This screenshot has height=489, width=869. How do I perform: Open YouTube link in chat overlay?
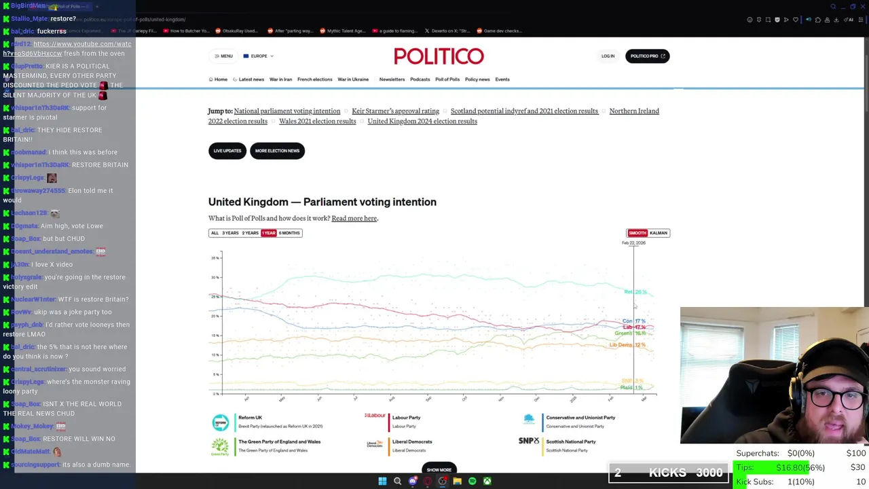coord(67,49)
